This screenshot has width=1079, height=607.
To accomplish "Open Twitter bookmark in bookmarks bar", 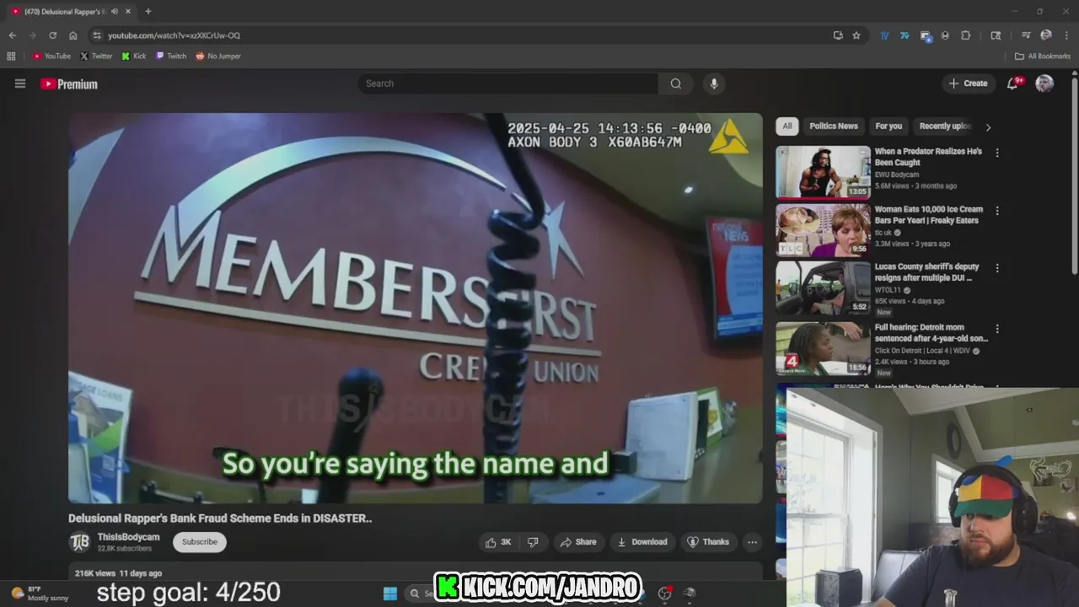I will pyautogui.click(x=96, y=56).
